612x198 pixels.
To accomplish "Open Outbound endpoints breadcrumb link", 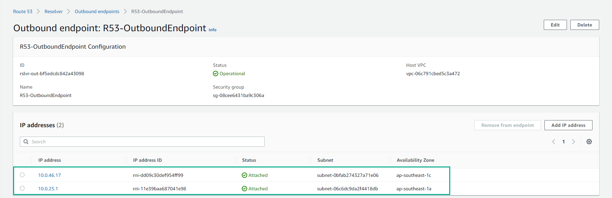I will (97, 11).
